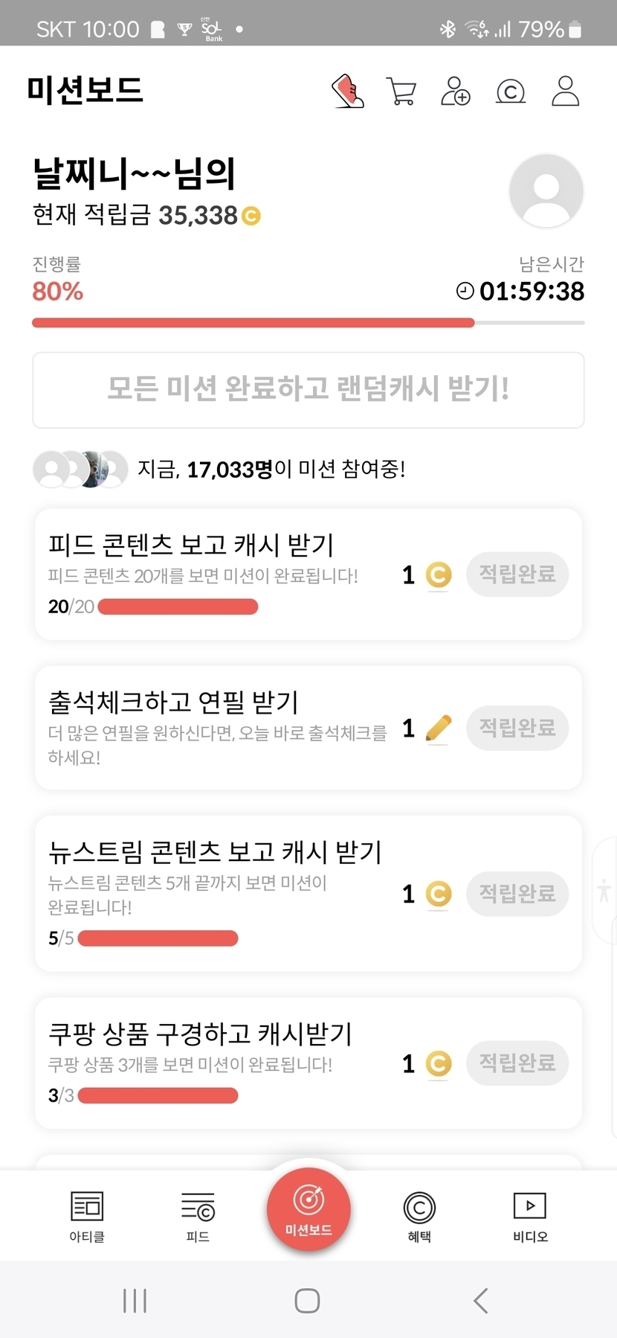This screenshot has height=1338, width=617.
Task: Switch to the 비디오 tab
Action: coord(530,1216)
